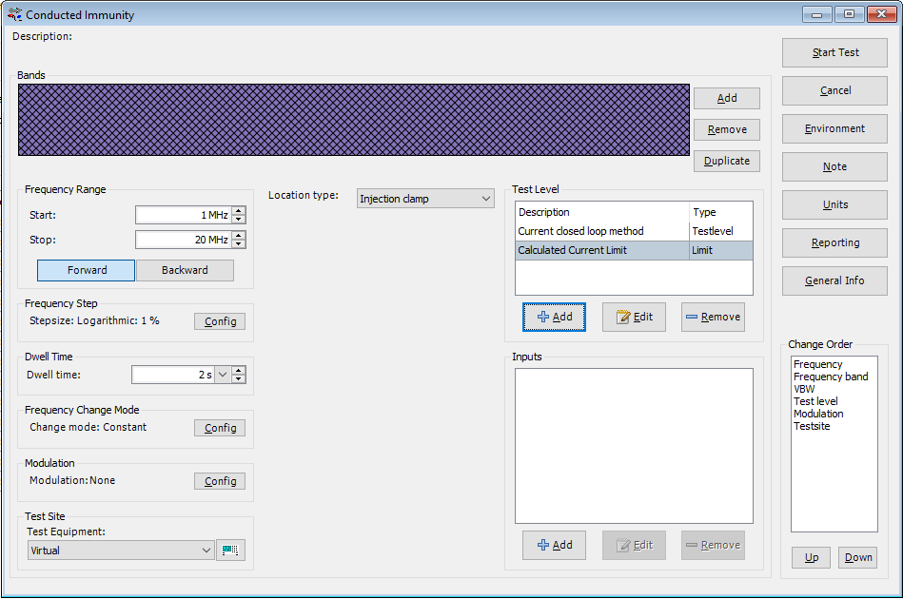Viewport: 903px width, 599px height.
Task: Select Backward sweep direction
Action: tap(185, 270)
